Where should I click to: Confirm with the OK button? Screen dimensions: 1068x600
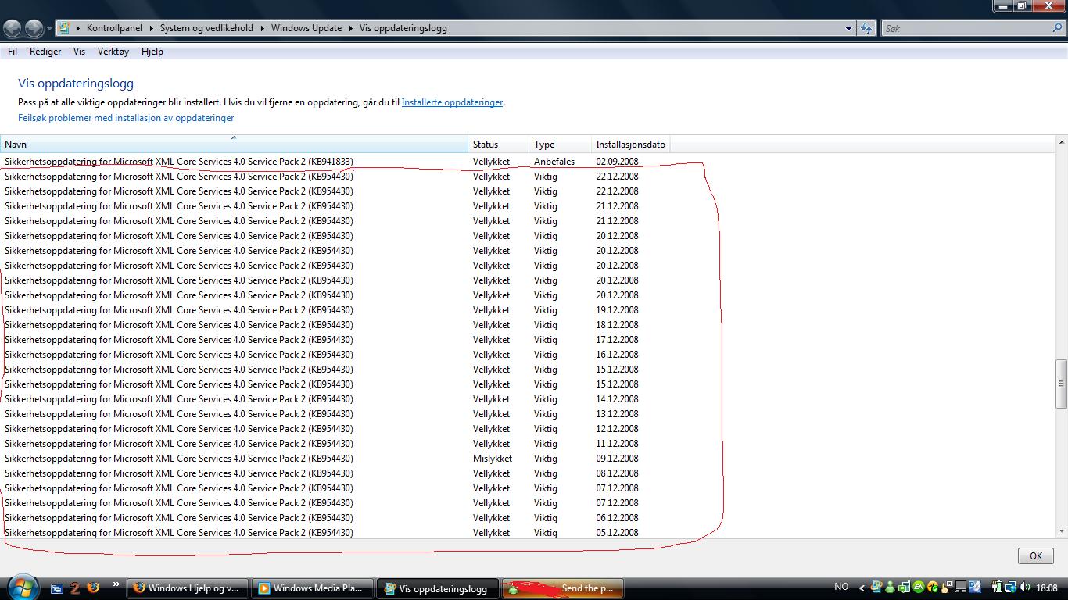click(1035, 556)
